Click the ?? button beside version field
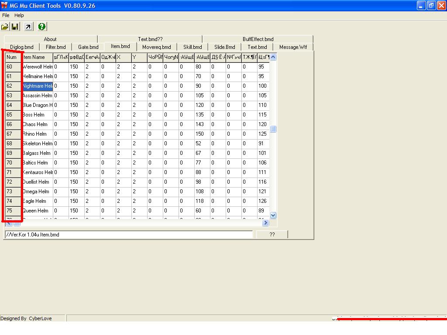The height and width of the screenshot is (335, 447). coord(272,234)
